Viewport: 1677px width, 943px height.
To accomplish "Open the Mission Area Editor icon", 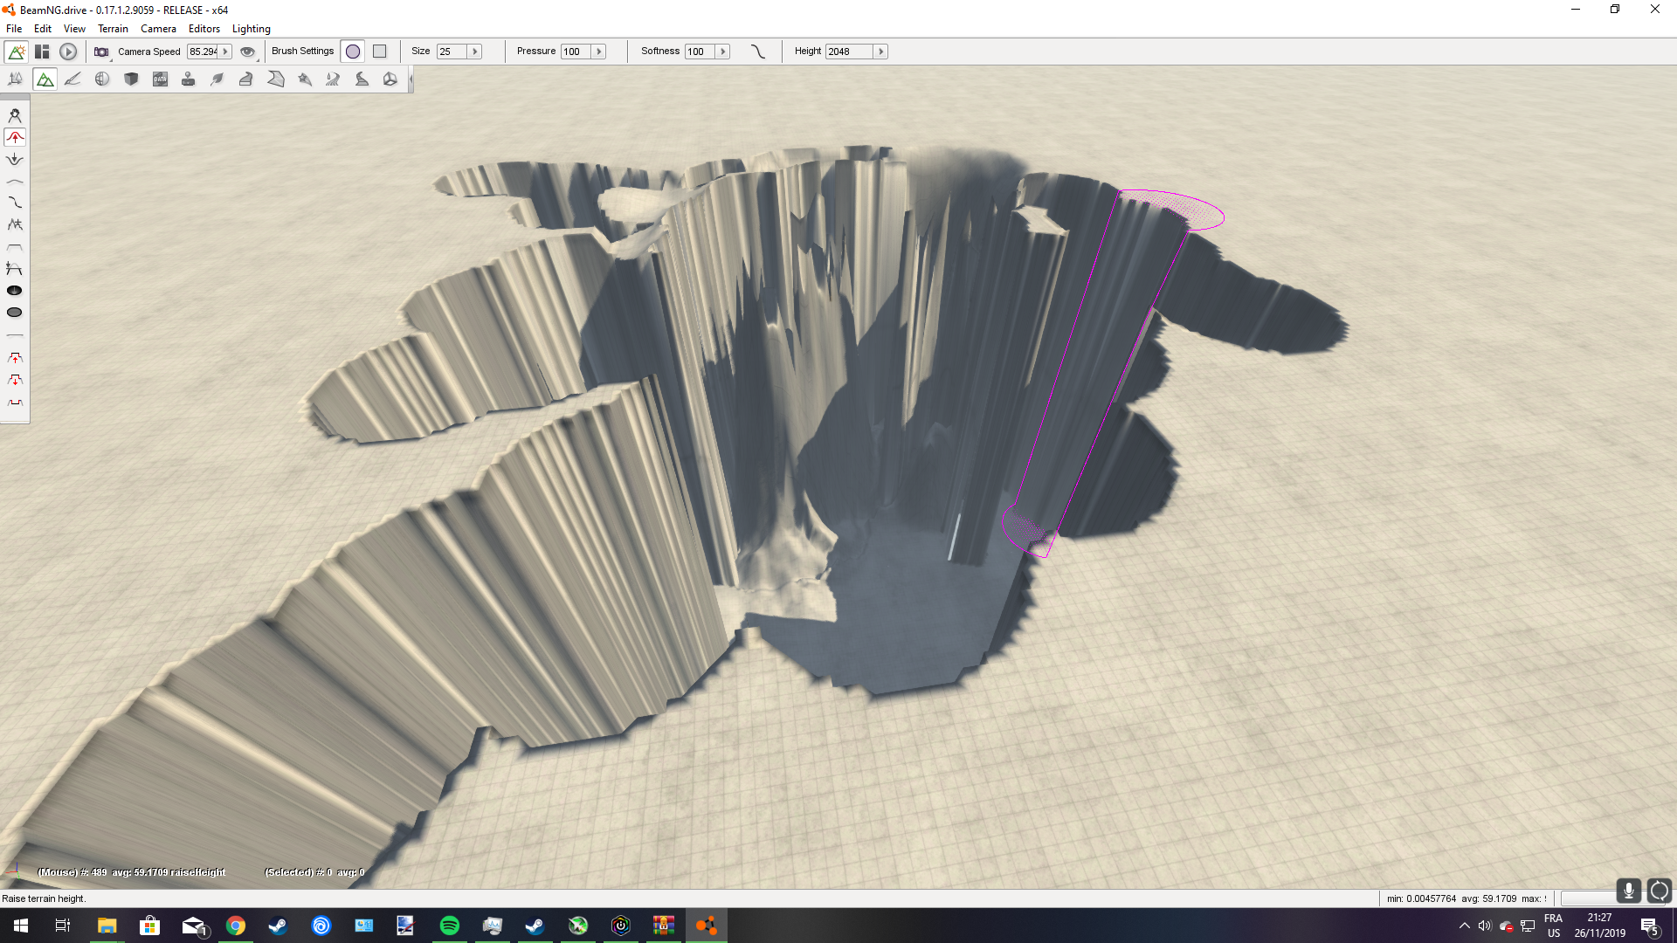I will (275, 79).
